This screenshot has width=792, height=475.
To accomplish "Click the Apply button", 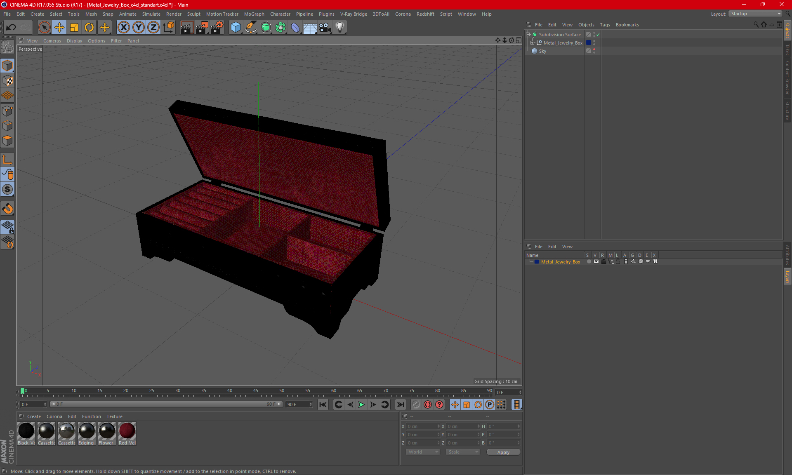I will click(x=503, y=452).
